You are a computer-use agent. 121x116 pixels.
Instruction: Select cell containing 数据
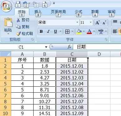click(44, 60)
